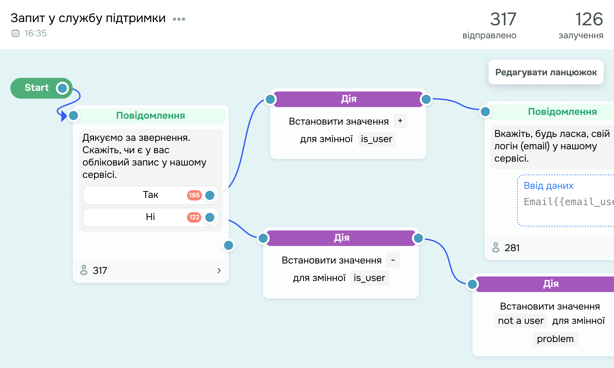Click the problem variable chip
Image resolution: width=614 pixels, height=368 pixels.
[x=555, y=339]
